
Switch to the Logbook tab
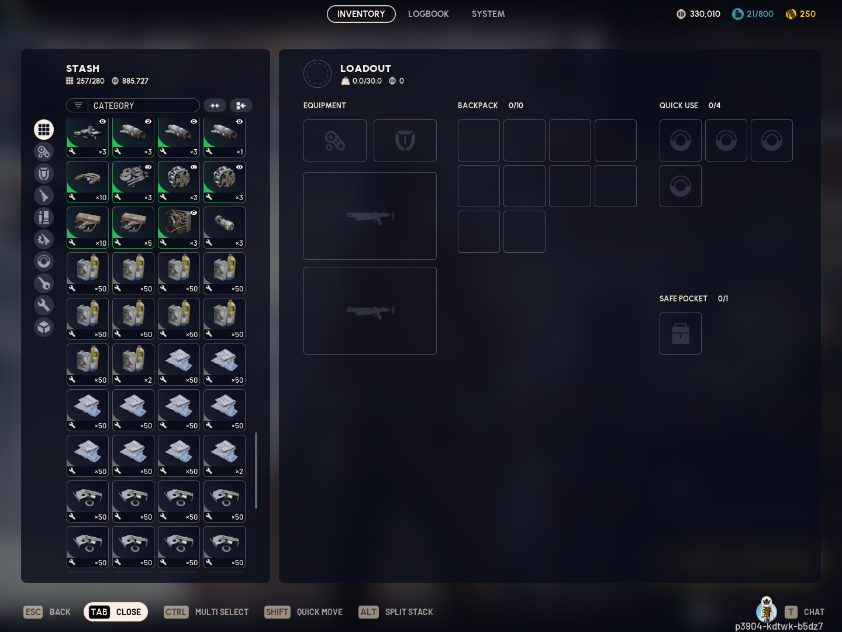point(428,14)
